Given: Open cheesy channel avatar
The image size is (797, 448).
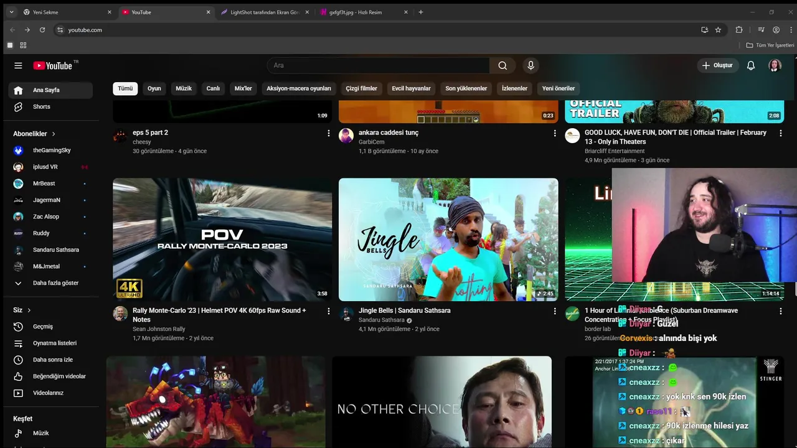Looking at the screenshot, I should tap(120, 136).
